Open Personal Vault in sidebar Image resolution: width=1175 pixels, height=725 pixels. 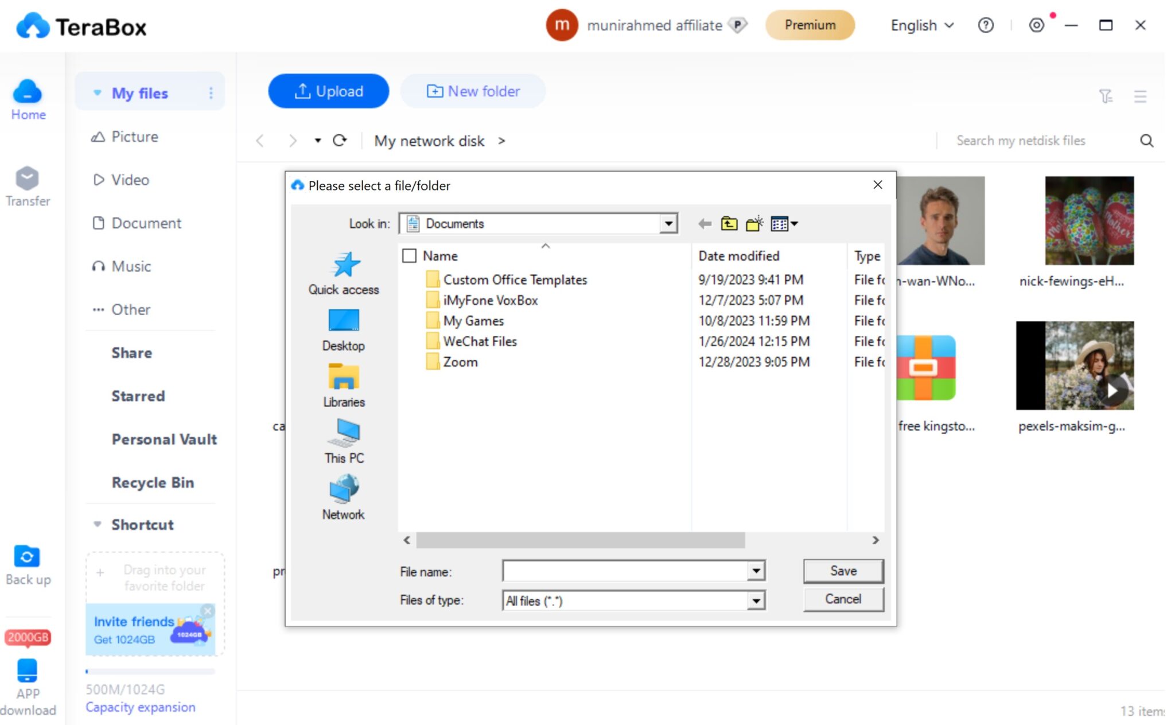coord(164,439)
